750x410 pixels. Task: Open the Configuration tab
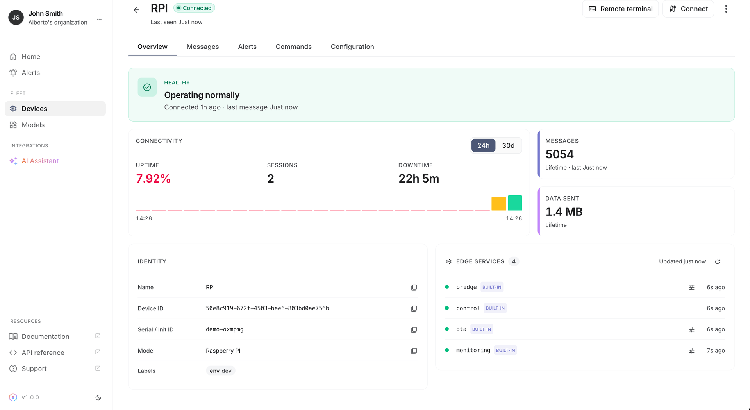[x=352, y=47]
